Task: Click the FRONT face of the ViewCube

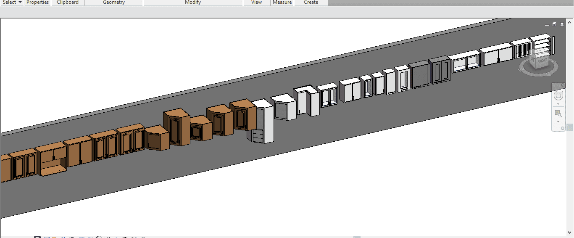Action: tap(542, 61)
